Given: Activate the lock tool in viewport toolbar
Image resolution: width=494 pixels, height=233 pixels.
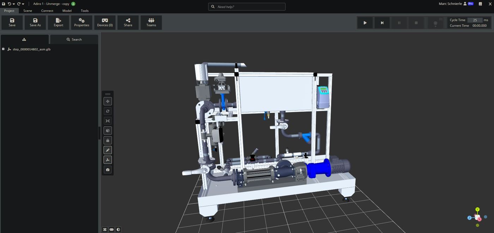Looking at the screenshot, I should (108, 140).
